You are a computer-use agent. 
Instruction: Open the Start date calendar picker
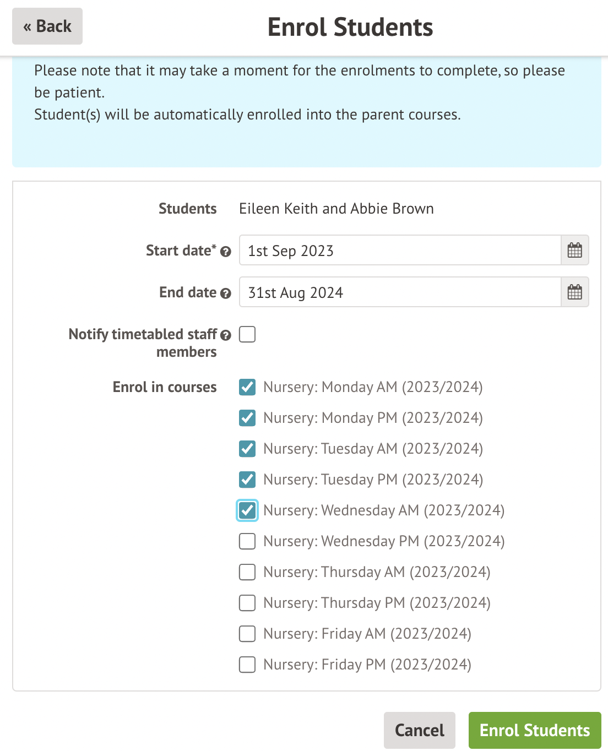574,251
